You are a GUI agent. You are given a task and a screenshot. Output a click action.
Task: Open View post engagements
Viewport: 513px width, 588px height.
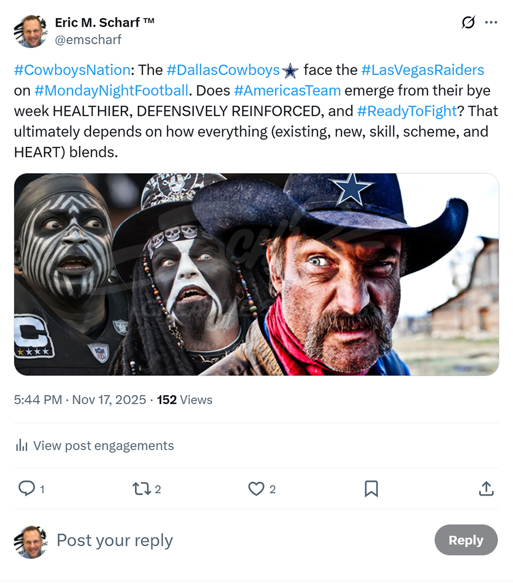point(103,445)
